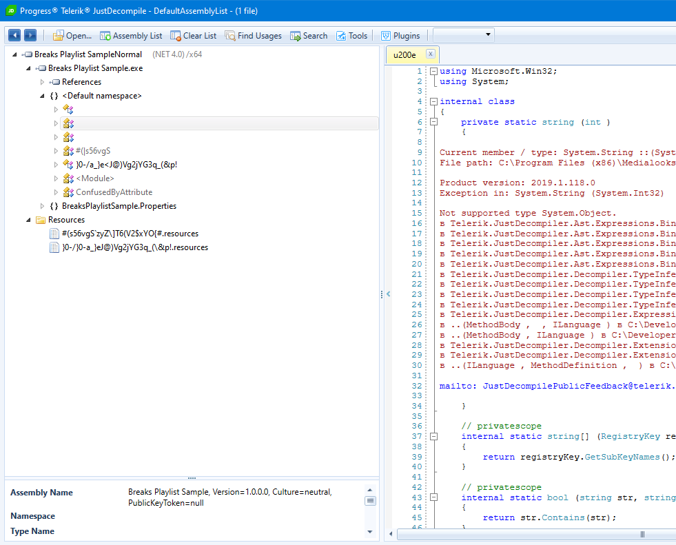Collapse the Resources folder node
This screenshot has height=545, width=676.
point(28,220)
